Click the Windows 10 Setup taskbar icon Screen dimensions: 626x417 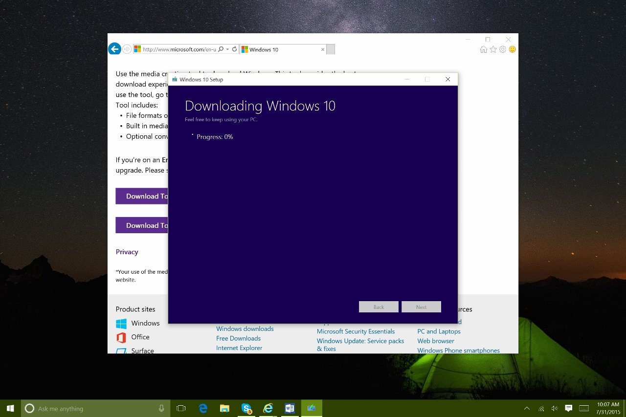[x=312, y=409]
